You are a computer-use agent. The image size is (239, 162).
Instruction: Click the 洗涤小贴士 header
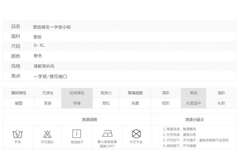coord(195,119)
